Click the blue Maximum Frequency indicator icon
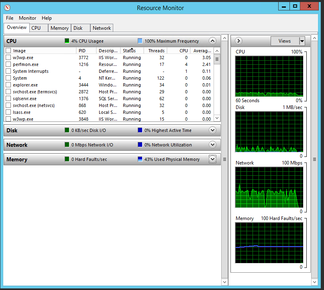Screen dimensions: 324x290 140,41
